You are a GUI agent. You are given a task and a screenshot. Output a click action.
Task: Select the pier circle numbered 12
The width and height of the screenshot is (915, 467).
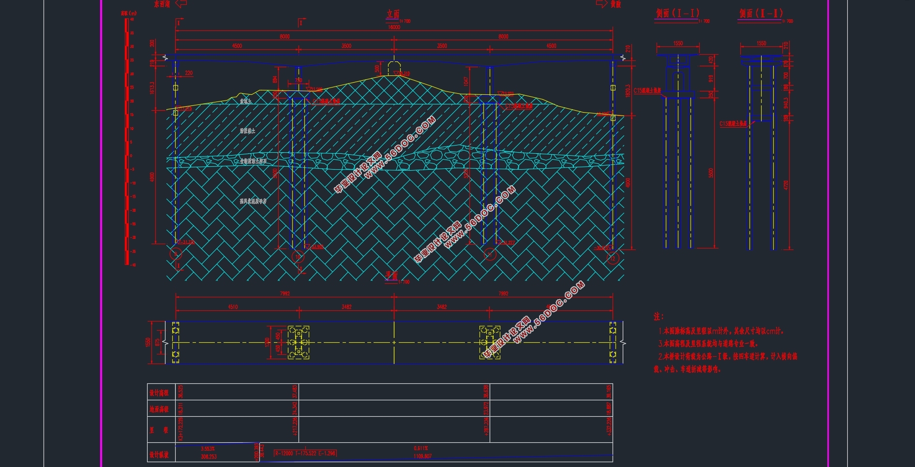point(613,258)
